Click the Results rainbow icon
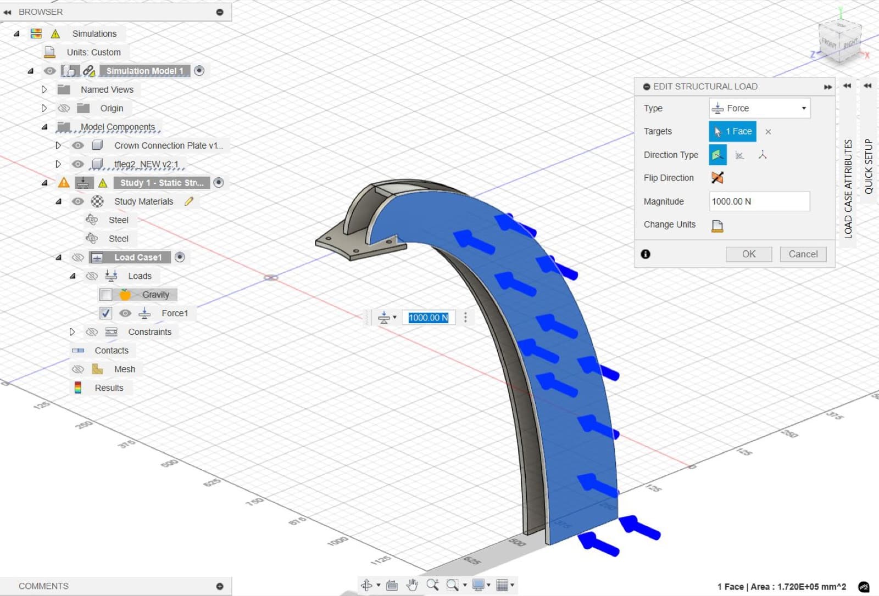This screenshot has height=596, width=879. [x=78, y=388]
